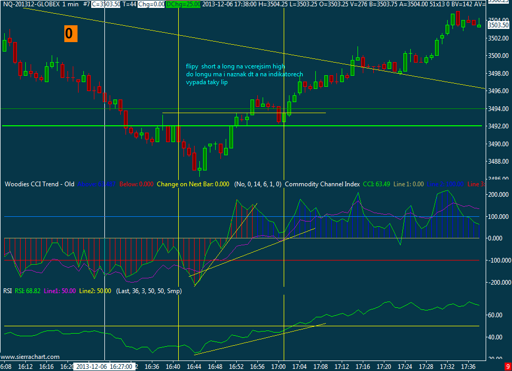Viewport: 512px width, 371px height.
Task: Click the 3496.00 price axis label
Action: (498, 91)
